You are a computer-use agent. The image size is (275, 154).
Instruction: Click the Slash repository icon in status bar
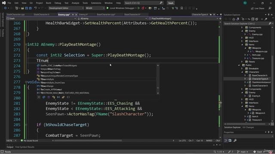pos(255,152)
